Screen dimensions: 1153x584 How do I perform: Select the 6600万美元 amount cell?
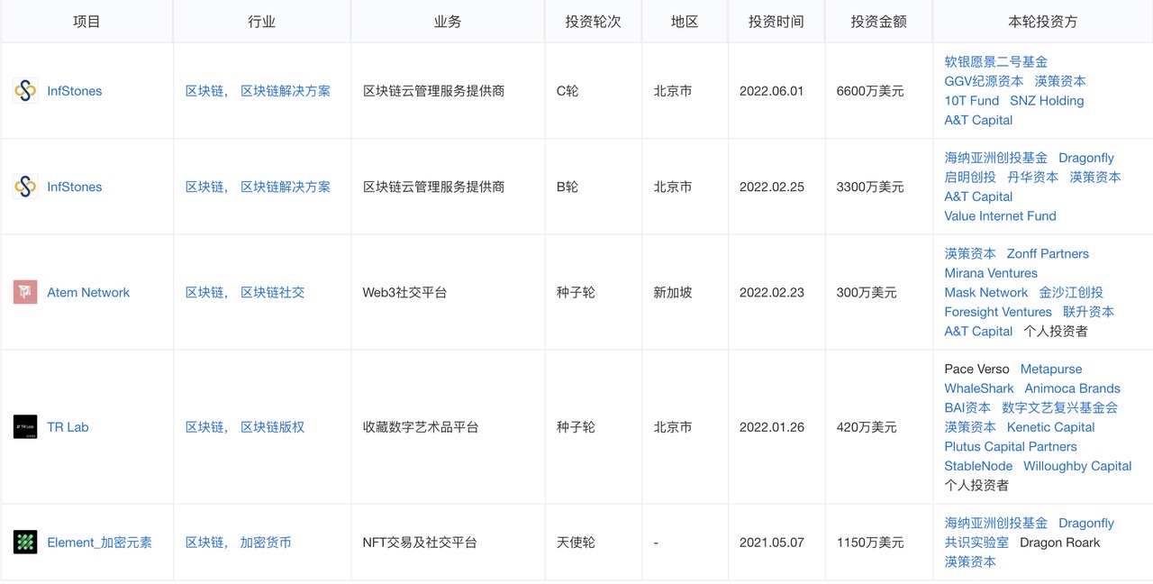[x=869, y=91]
